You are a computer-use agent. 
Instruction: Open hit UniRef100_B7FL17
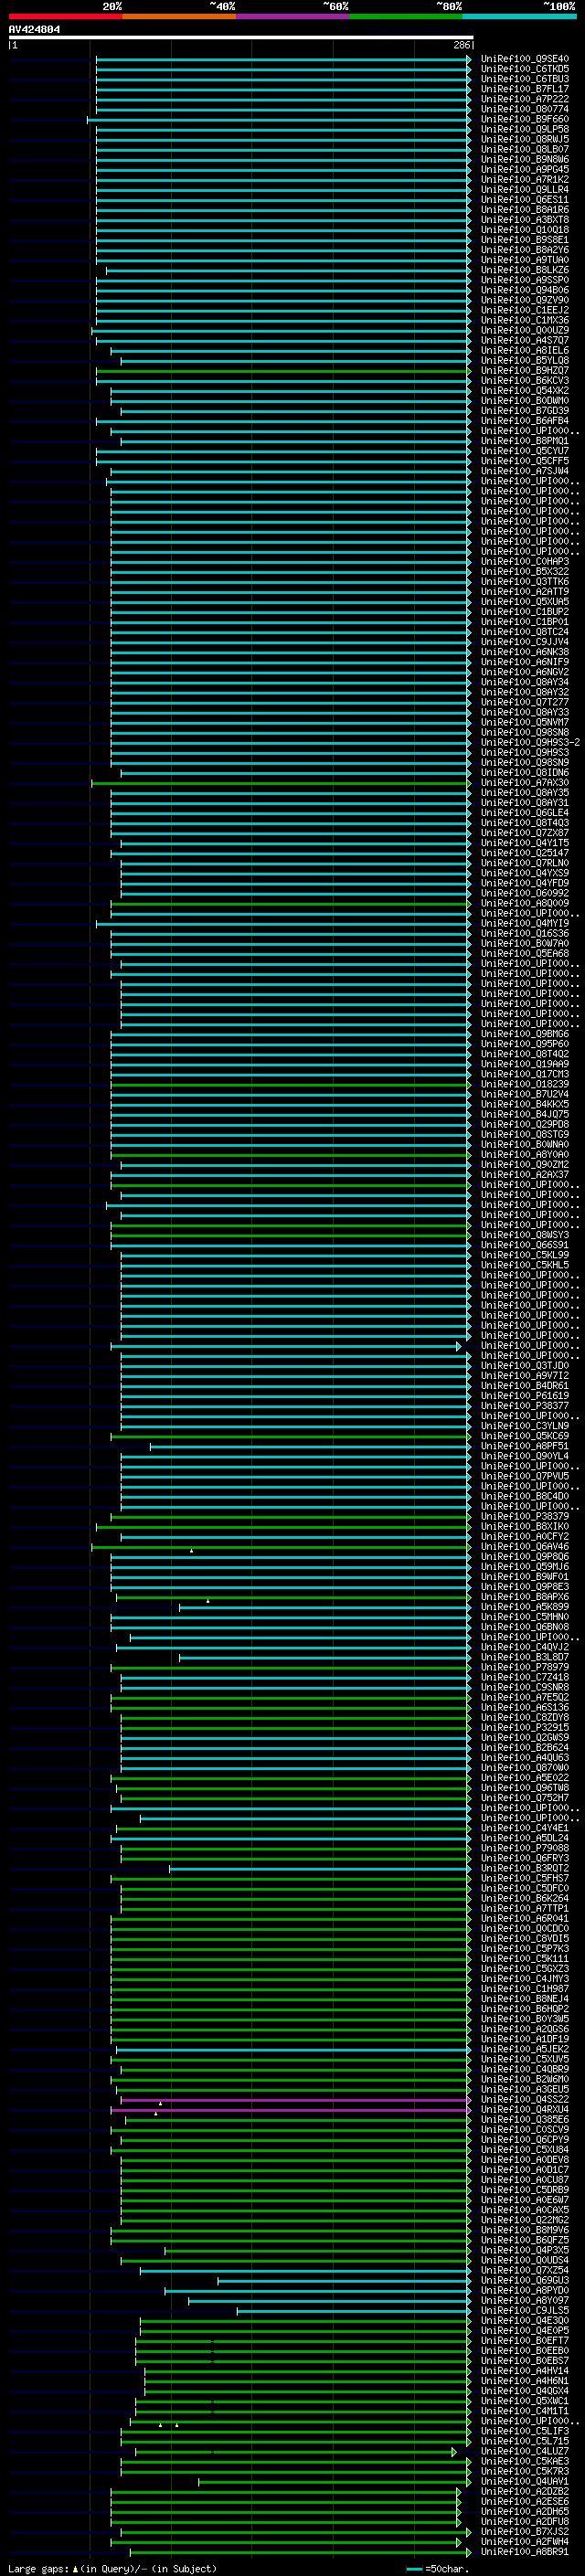pos(525,89)
